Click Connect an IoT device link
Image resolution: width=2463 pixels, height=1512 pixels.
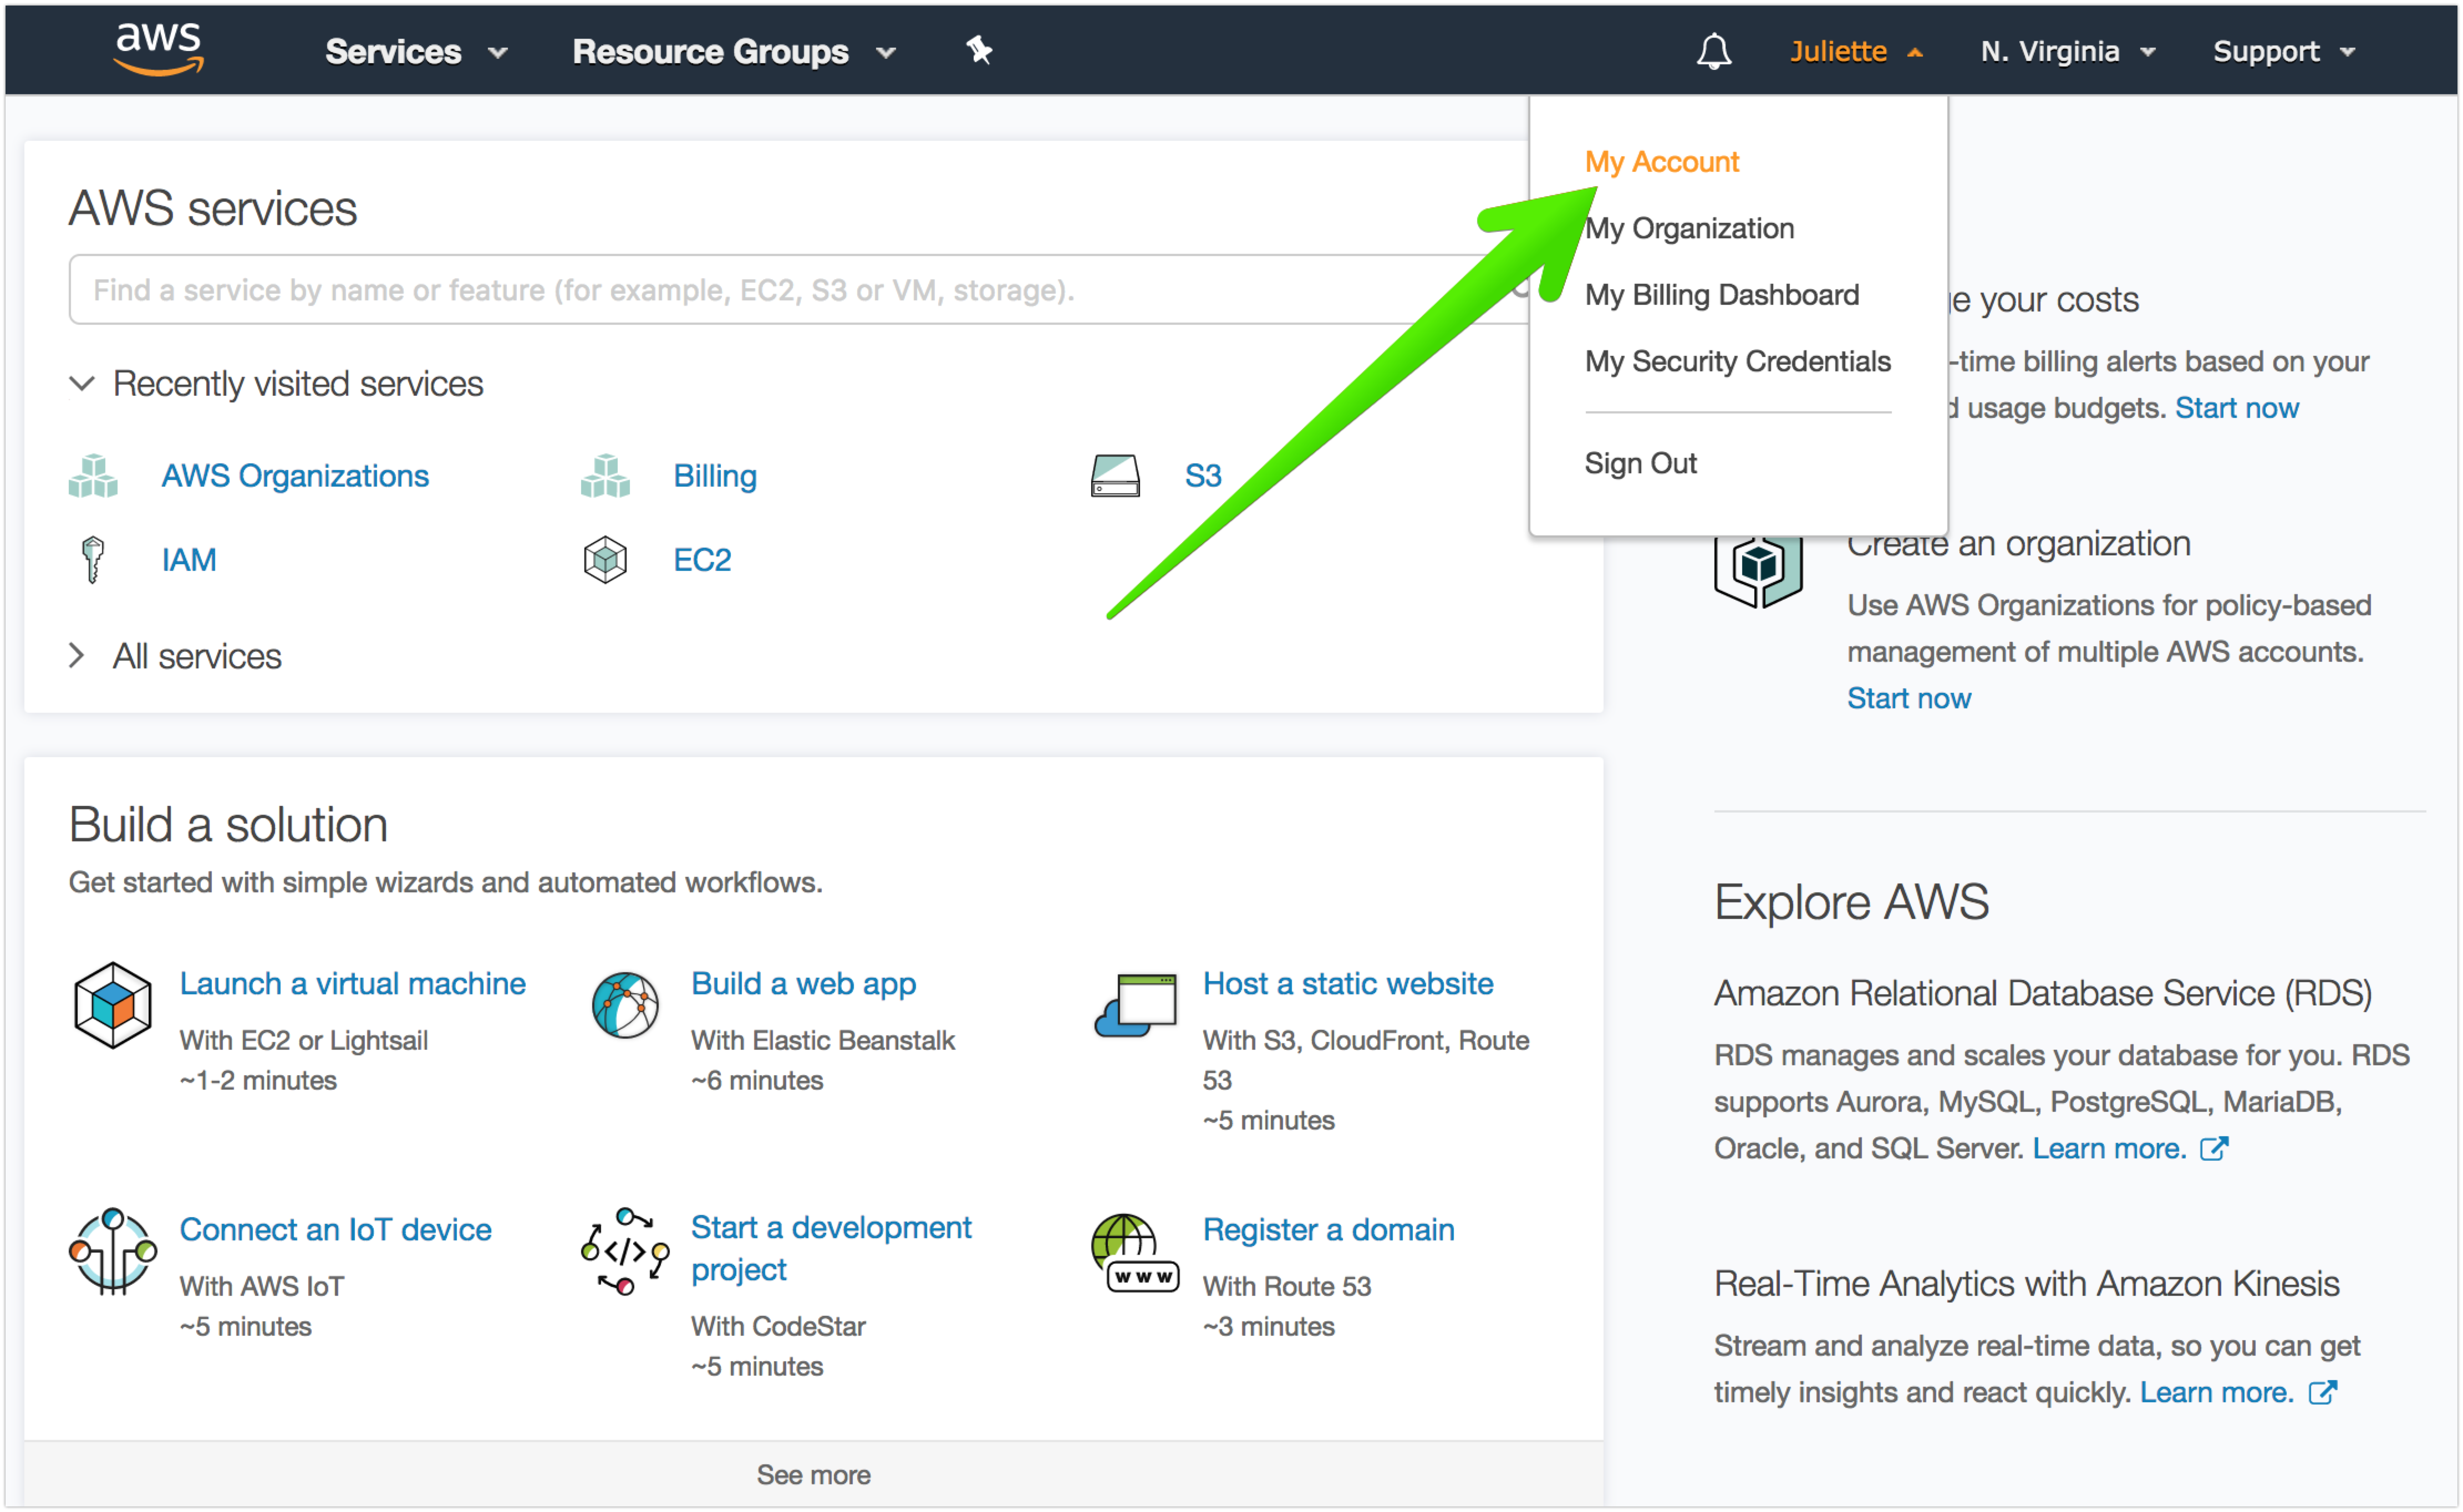pyautogui.click(x=335, y=1230)
